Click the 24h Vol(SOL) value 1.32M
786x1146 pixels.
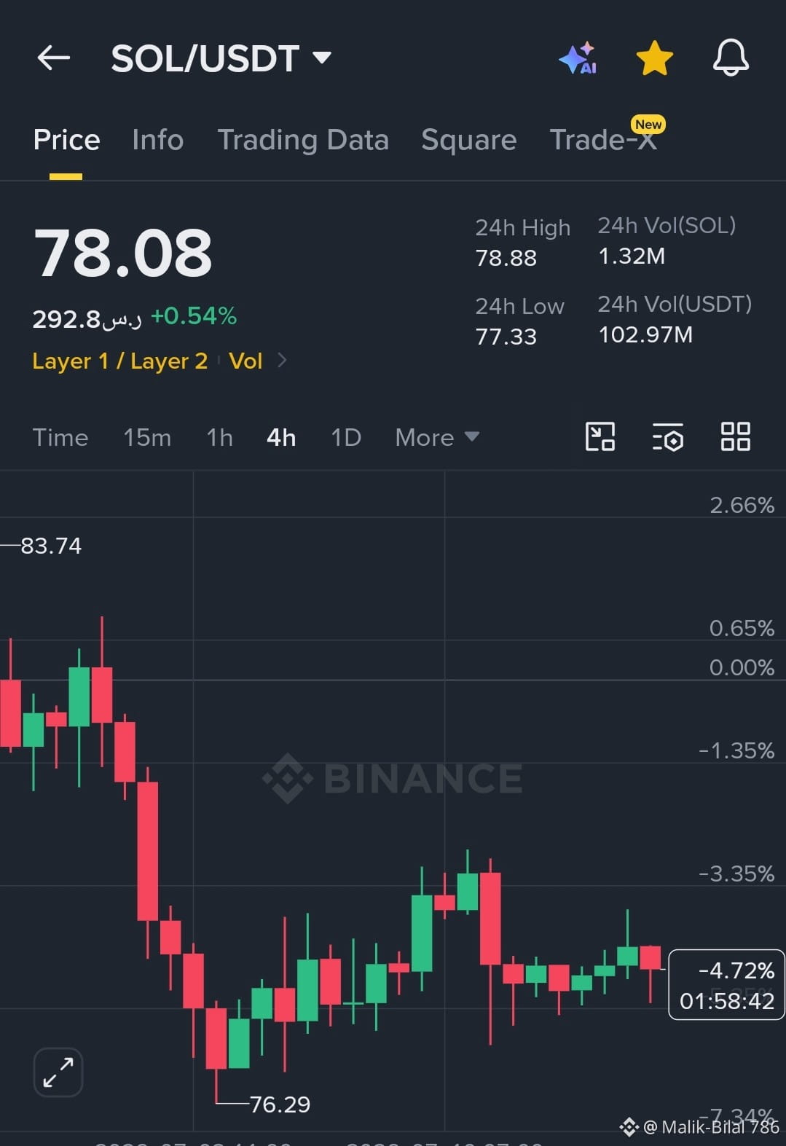[x=632, y=256]
